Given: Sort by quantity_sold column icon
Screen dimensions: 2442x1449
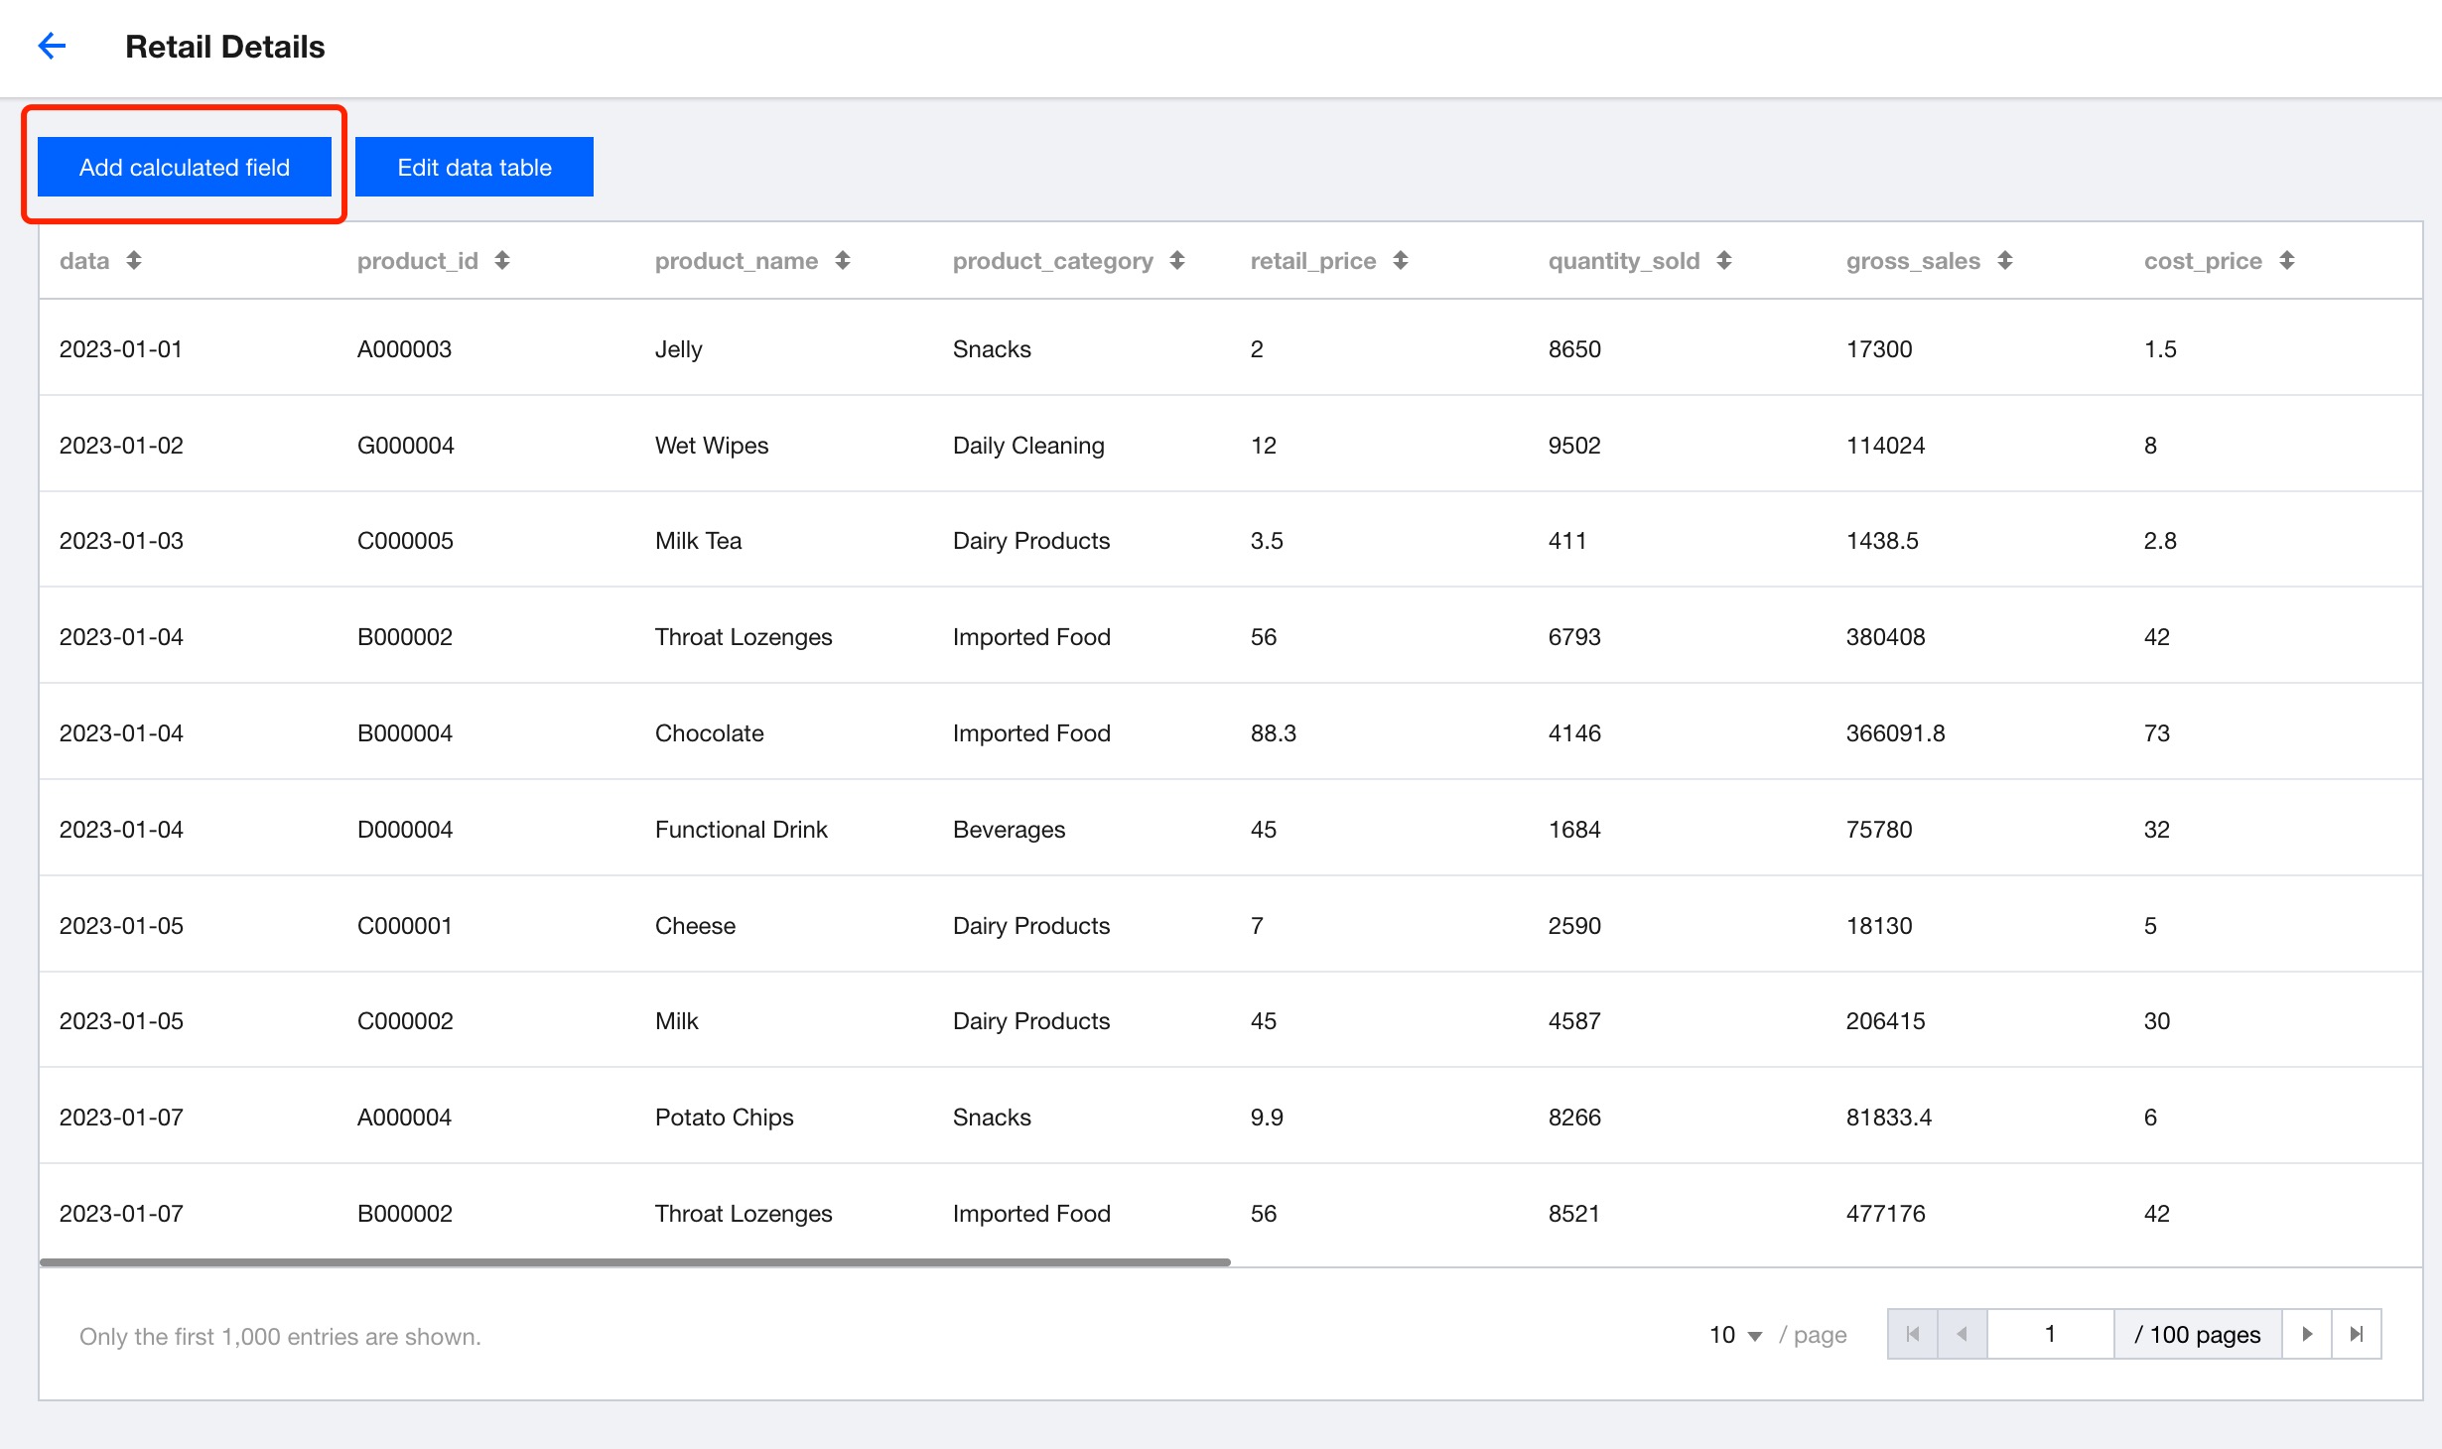Looking at the screenshot, I should coord(1724,261).
